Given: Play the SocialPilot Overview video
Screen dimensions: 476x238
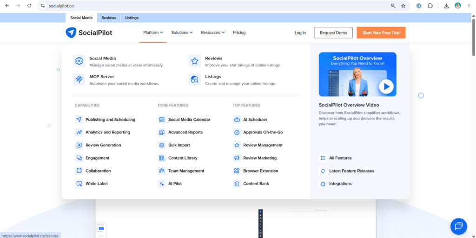Looking at the screenshot, I should (386, 87).
